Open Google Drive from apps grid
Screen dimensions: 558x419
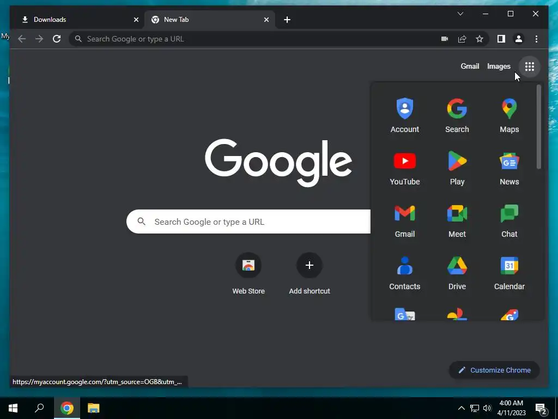point(457,273)
